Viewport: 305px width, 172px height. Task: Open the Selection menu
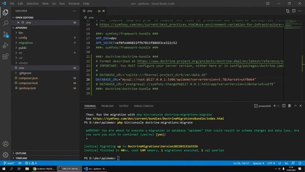pyautogui.click(x=32, y=3)
